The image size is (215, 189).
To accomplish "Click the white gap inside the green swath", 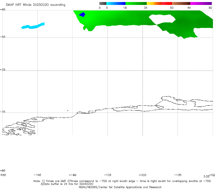I will click(162, 19).
